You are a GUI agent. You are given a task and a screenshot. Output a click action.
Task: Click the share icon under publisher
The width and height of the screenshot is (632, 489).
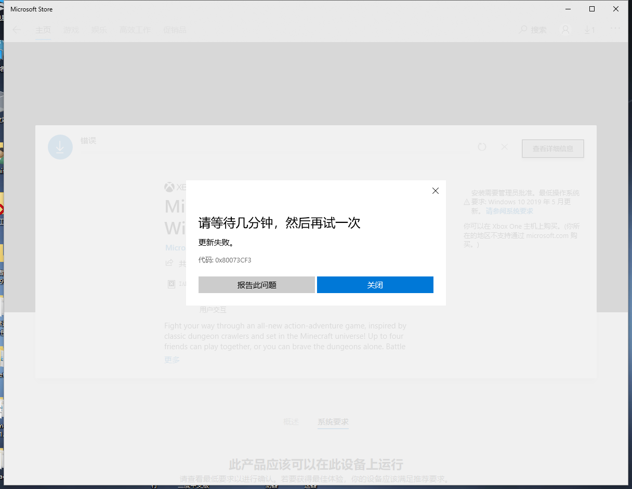click(x=169, y=263)
